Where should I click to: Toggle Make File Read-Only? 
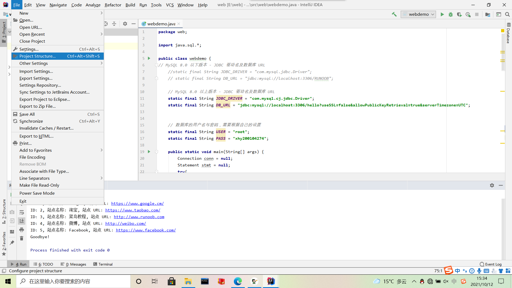[x=58, y=185]
